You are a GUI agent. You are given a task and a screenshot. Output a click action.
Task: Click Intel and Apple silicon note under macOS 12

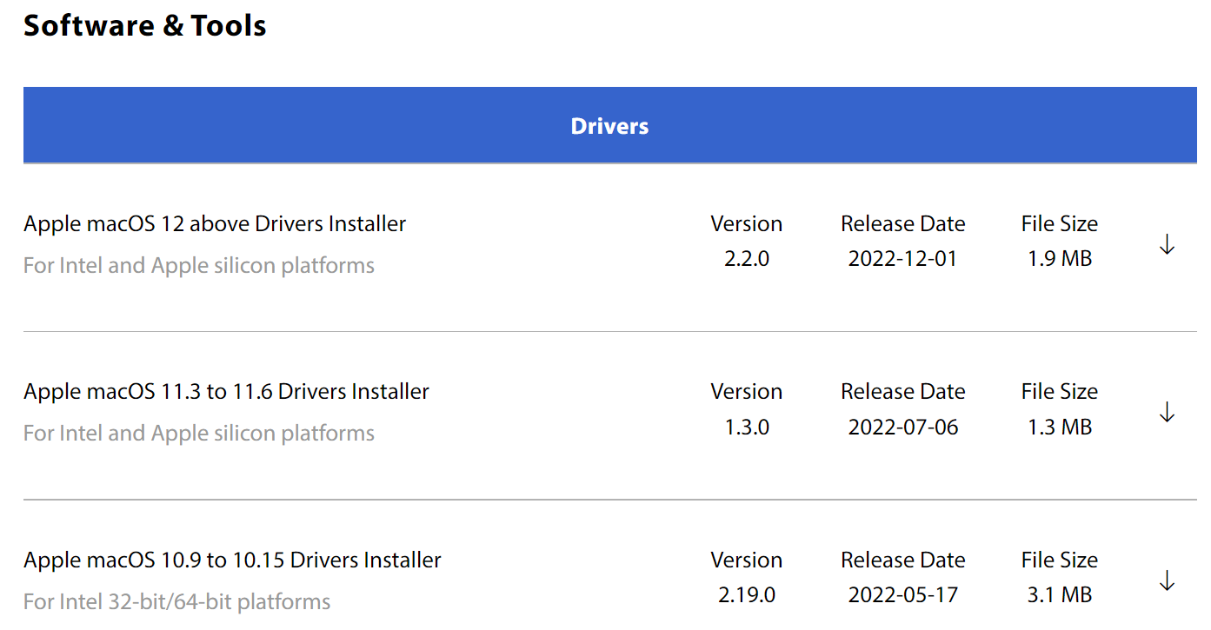coord(199,265)
